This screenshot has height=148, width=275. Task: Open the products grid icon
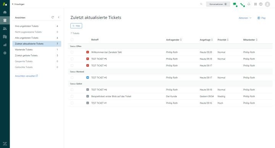point(256,4)
